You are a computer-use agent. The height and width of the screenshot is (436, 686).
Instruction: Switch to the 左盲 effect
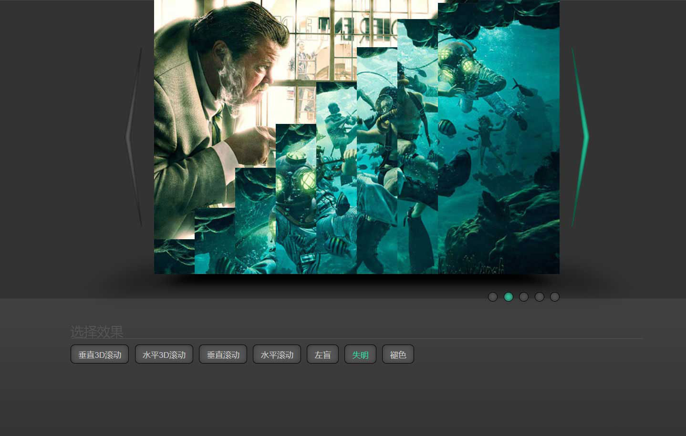click(322, 354)
